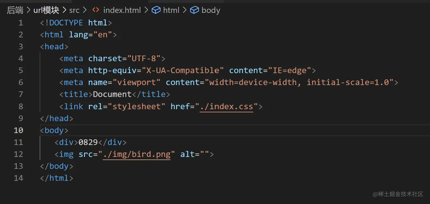Click the "stylesheet" rel value
Screen dimensions: 430x204
[x=137, y=106]
